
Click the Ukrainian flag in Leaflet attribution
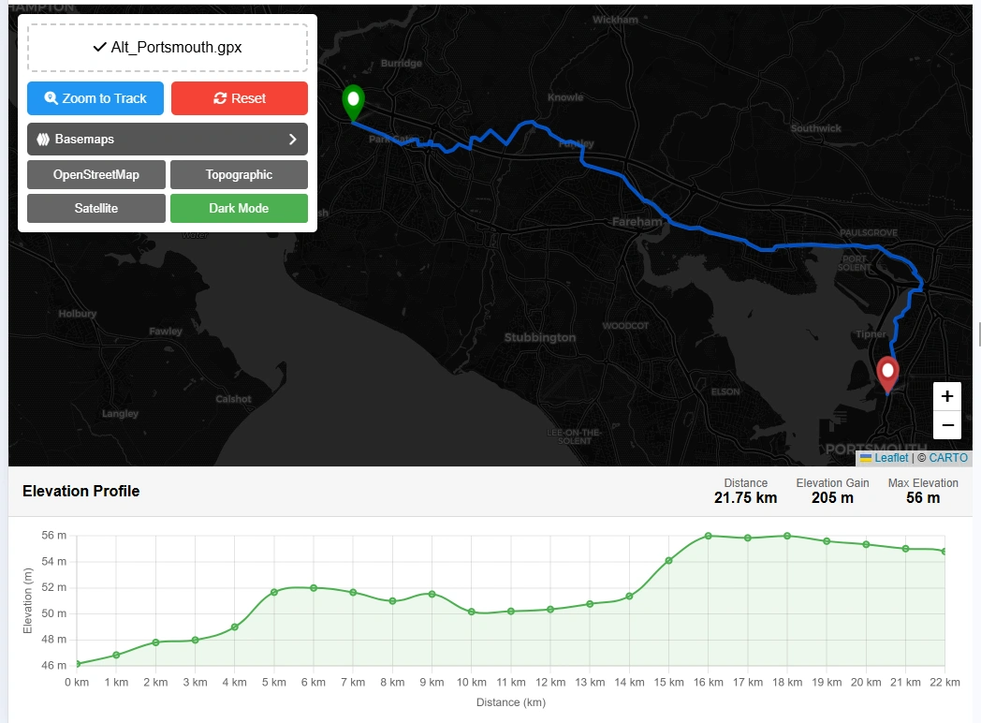[865, 458]
